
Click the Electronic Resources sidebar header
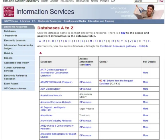[x=18, y=27]
